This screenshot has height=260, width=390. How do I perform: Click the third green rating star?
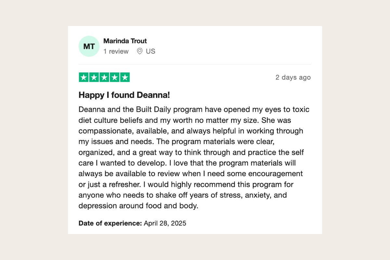point(104,77)
